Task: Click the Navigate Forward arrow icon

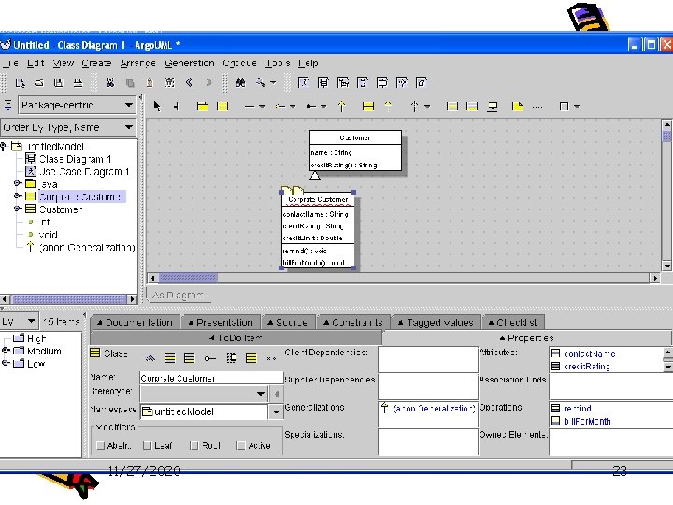Action: [208, 82]
